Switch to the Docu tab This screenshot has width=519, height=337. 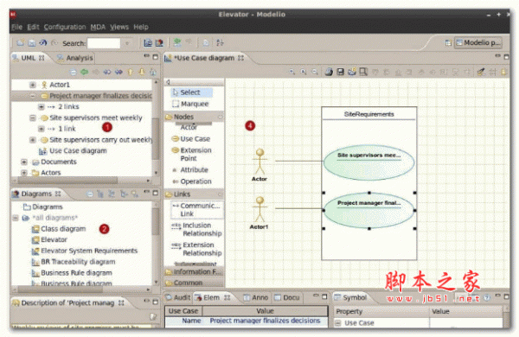coord(287,297)
